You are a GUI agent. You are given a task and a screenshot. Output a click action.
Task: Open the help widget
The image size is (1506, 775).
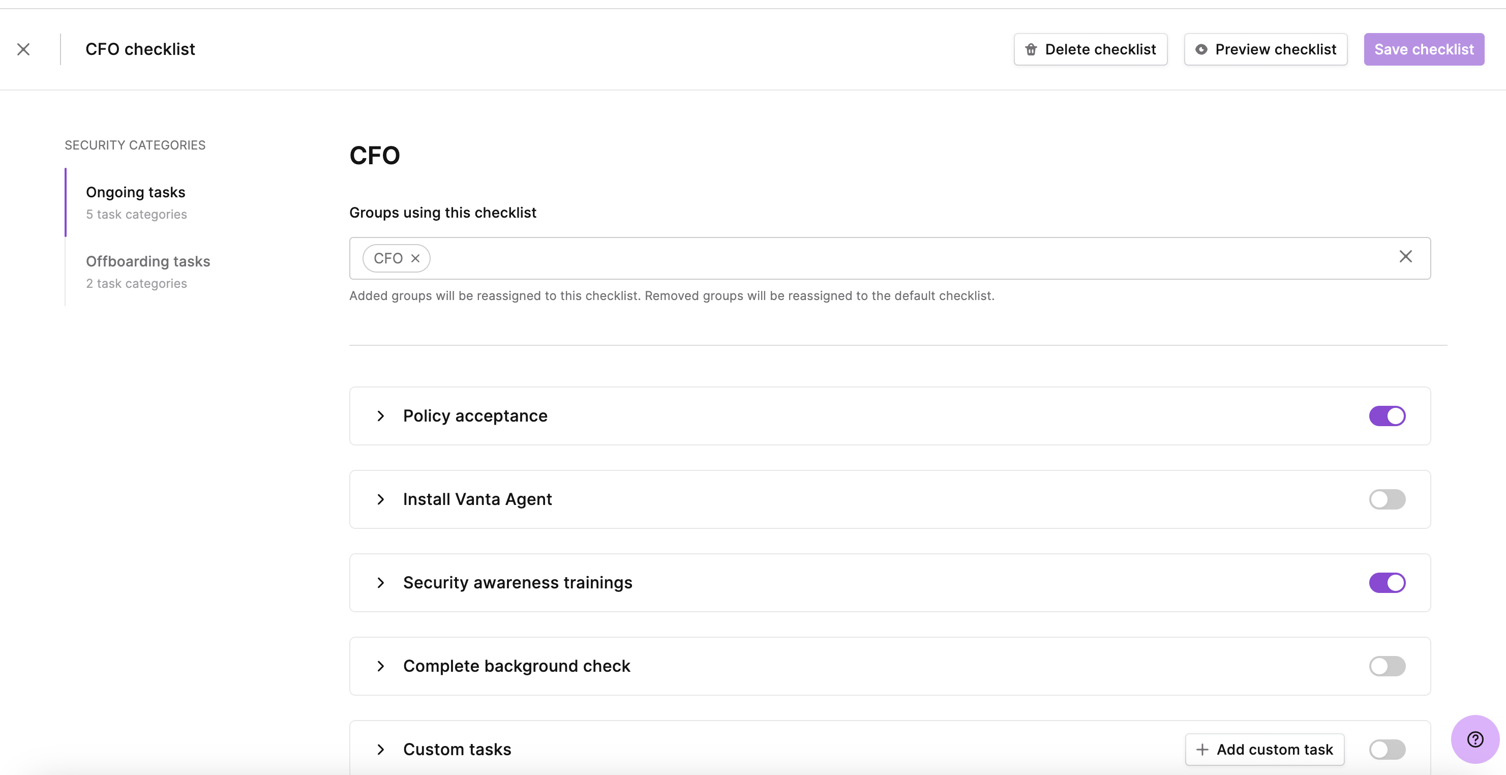coord(1475,739)
